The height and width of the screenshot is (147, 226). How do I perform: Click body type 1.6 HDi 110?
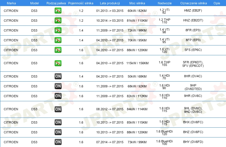coord(164,96)
